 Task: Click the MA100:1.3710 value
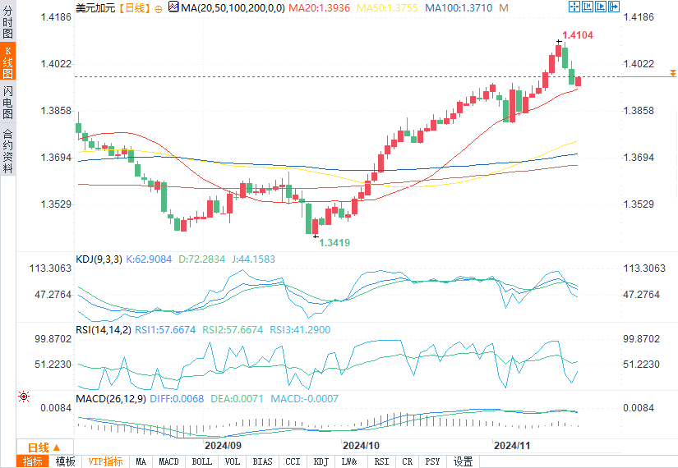tap(459, 7)
